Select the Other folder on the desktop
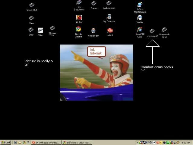The image size is (193, 145). (31, 32)
